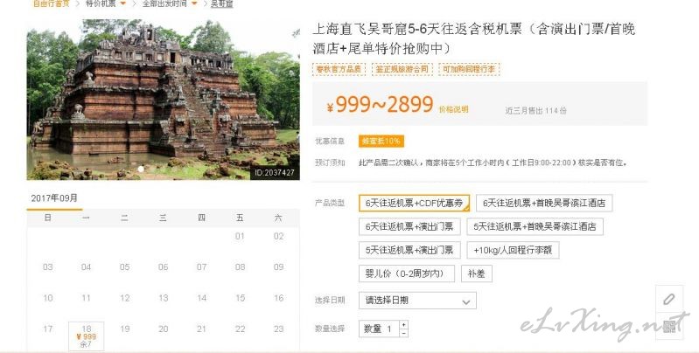Click the image carousel dot indicator
699x353 pixels.
click(x=141, y=169)
